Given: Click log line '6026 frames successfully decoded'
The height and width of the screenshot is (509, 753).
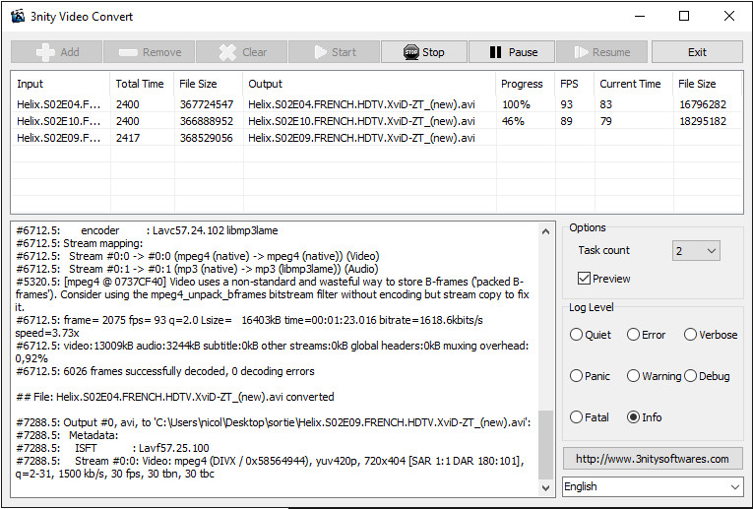Looking at the screenshot, I should pyautogui.click(x=165, y=371).
